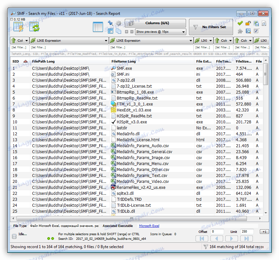Sort by the File Ext... column header

(x=204, y=61)
